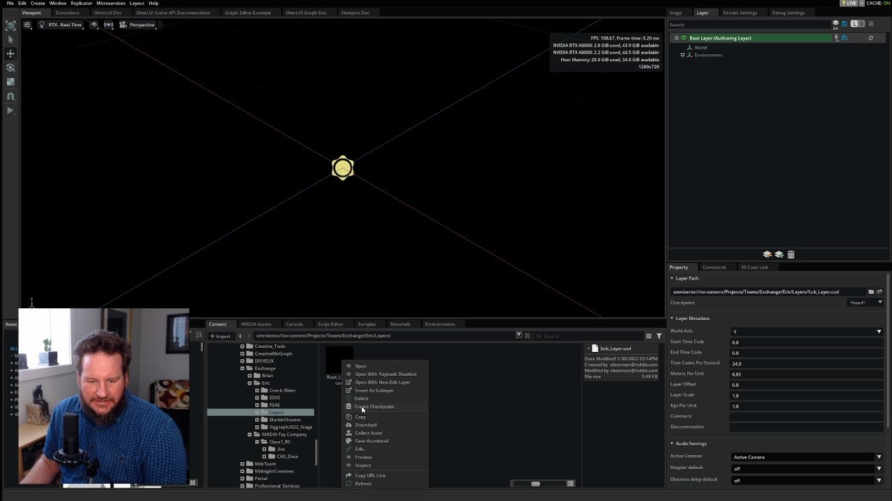
Task: Toggle the snap magnet tool
Action: (10, 97)
